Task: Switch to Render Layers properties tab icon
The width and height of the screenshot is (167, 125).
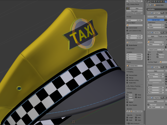Action: 154,2
